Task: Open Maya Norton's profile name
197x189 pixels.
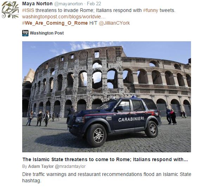Action: click(37, 4)
